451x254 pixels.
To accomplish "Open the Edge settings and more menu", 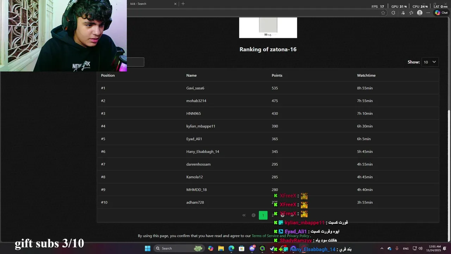I will (x=428, y=13).
